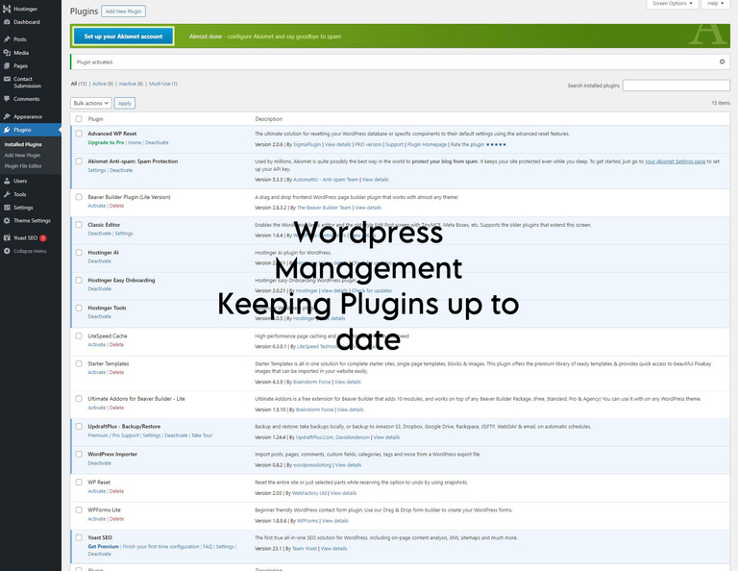Delete the LiteSpeed Cache plugin
The width and height of the screenshot is (738, 571).
point(116,345)
